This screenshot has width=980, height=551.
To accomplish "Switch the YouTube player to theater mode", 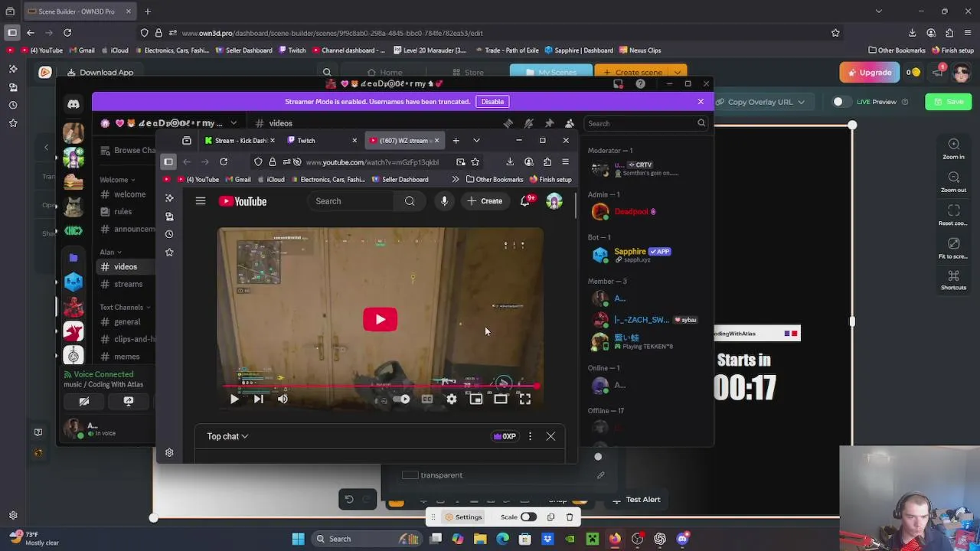I will (x=500, y=399).
